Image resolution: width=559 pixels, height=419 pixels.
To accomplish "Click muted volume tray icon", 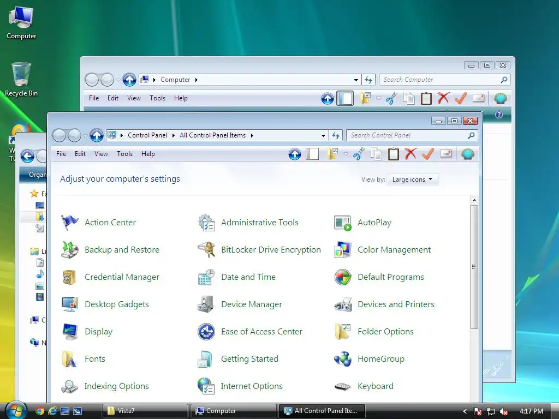I will (x=504, y=411).
